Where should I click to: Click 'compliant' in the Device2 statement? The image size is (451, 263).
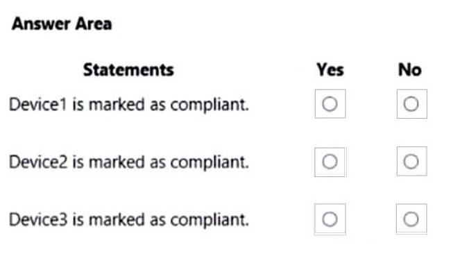(x=210, y=162)
